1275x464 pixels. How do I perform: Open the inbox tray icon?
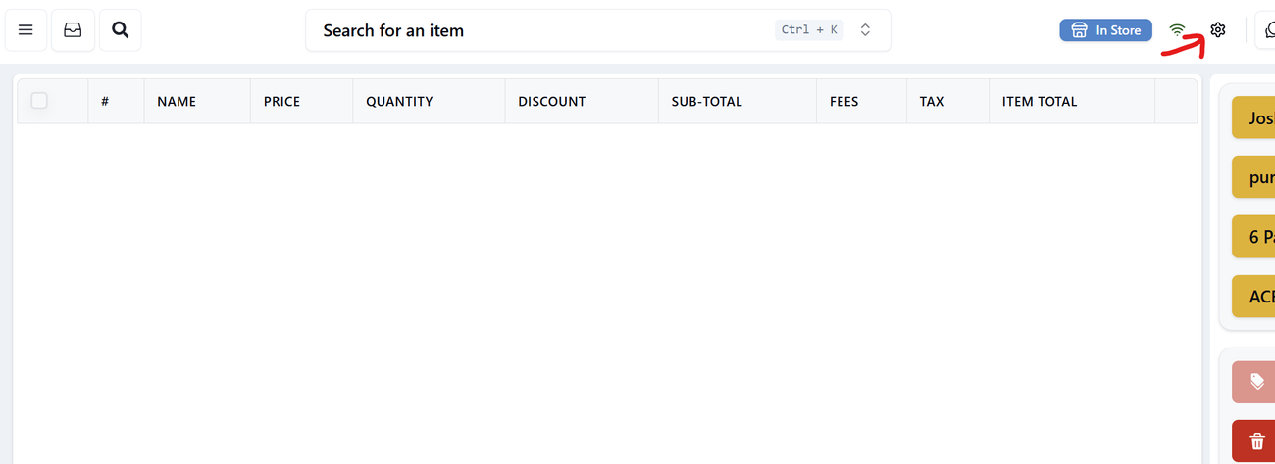pos(73,30)
